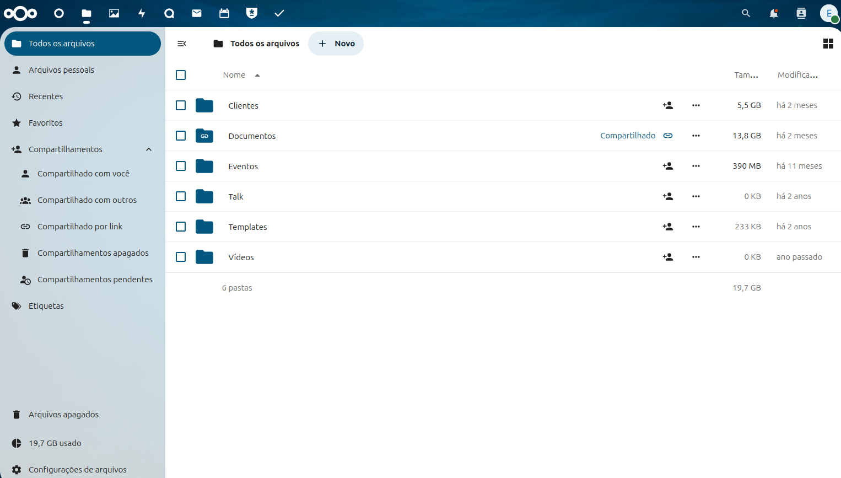Collapse the Compartilhamentos section chevron
The image size is (841, 478).
pos(149,149)
